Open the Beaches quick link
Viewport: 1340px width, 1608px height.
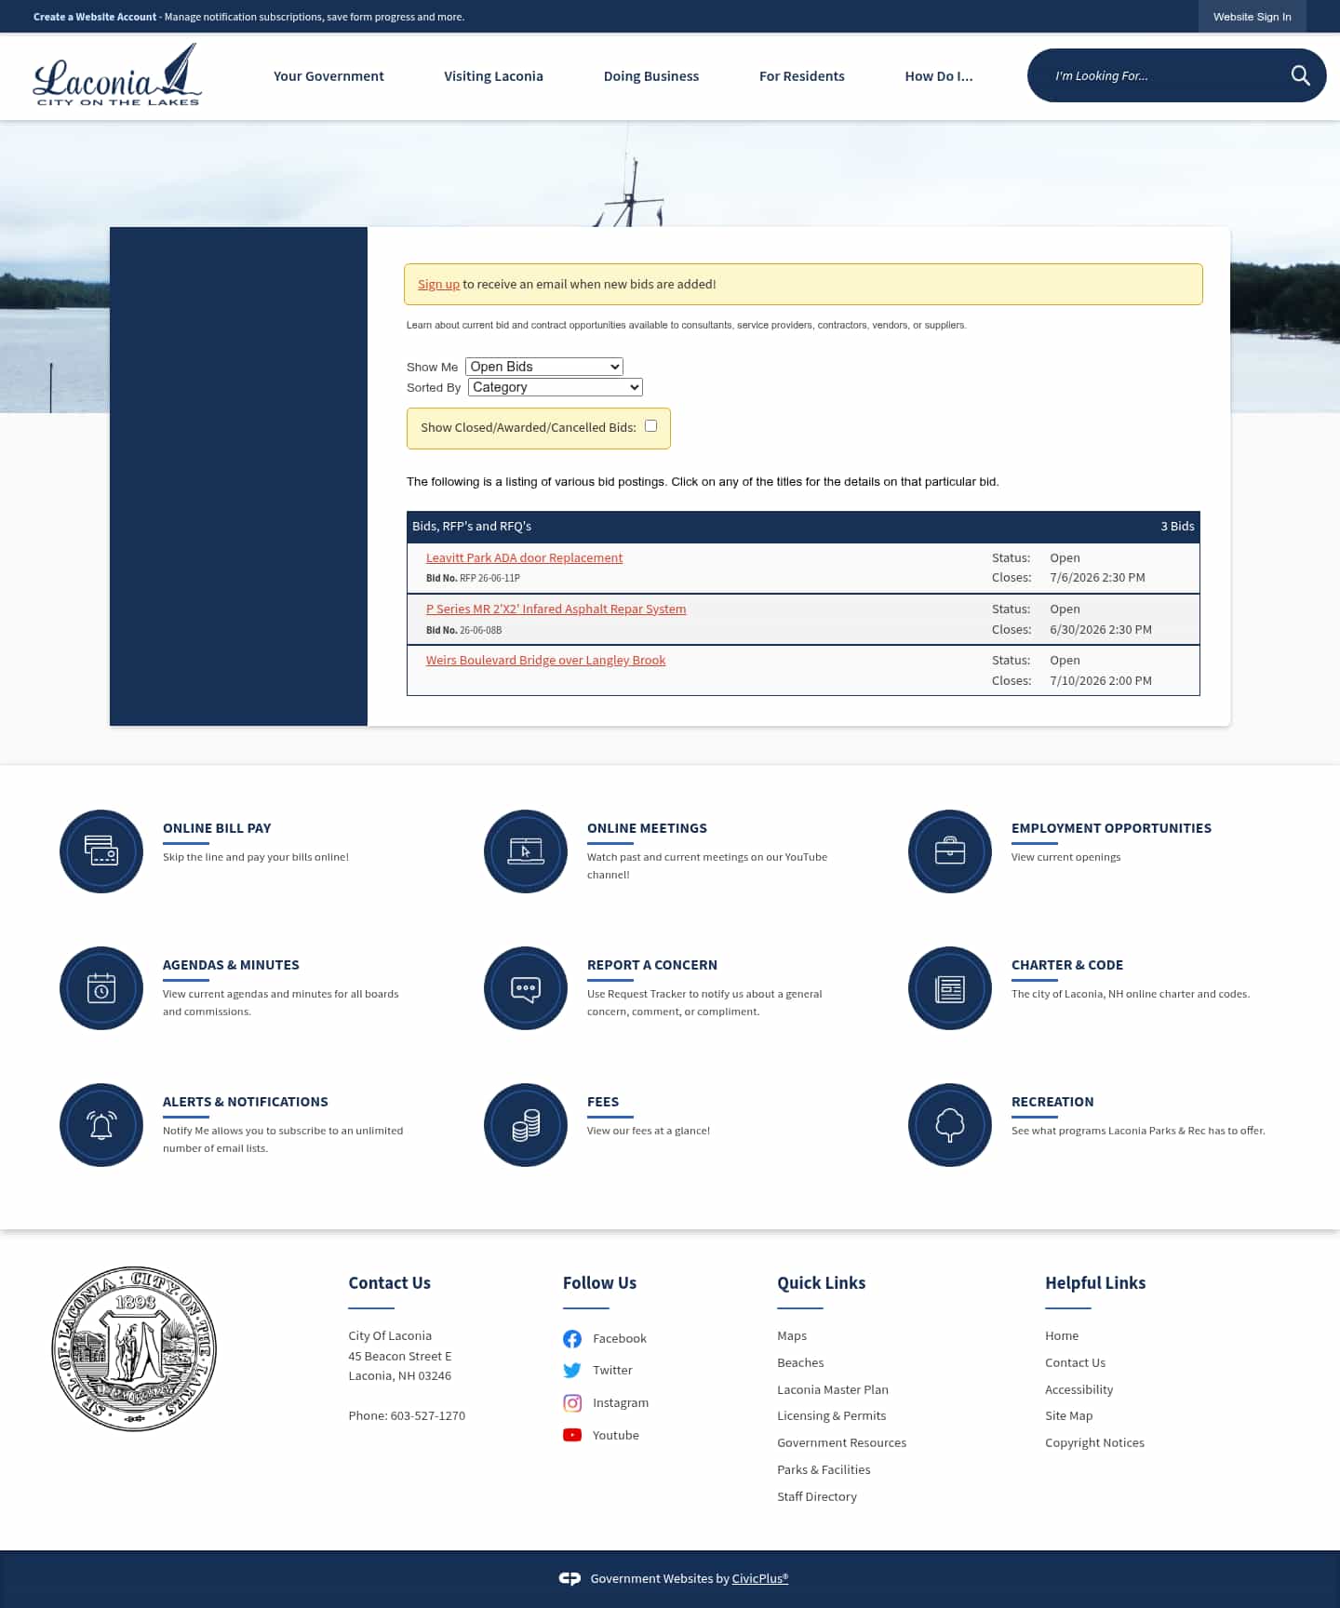[x=800, y=1362]
